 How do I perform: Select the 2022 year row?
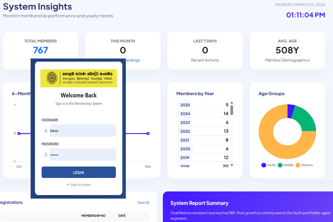(203, 131)
